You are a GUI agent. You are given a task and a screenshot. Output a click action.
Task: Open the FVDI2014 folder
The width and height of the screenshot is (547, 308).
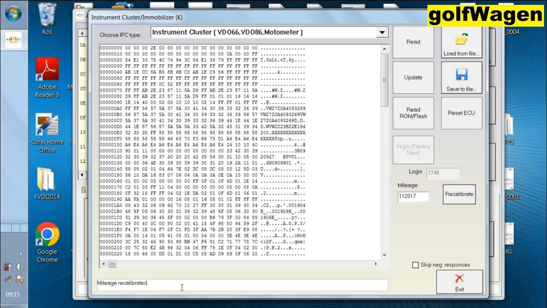pos(47,184)
